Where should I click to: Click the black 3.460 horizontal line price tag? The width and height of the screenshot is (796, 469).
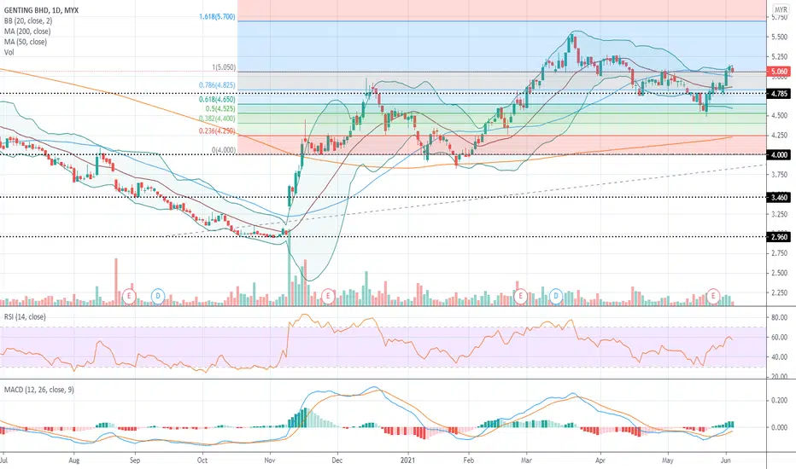(779, 197)
